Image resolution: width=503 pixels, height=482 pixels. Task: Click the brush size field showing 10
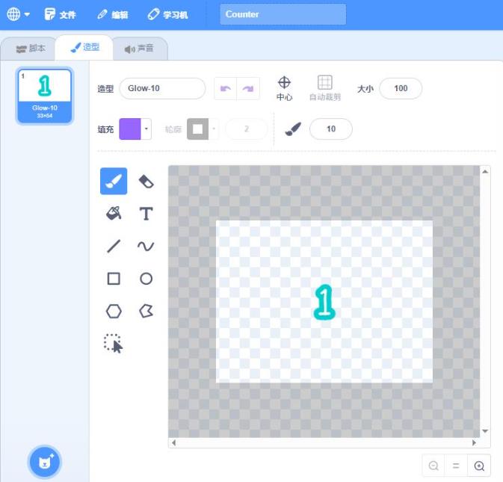click(x=331, y=129)
